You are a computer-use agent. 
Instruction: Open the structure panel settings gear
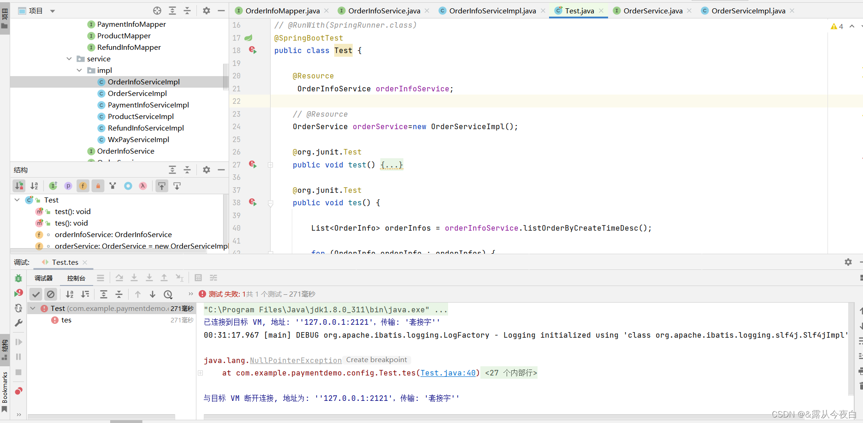tap(206, 170)
